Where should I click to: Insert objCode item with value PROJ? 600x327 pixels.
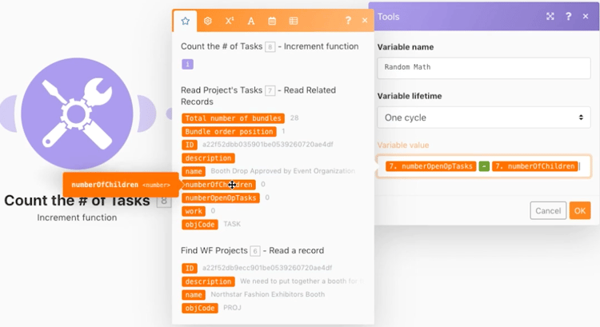click(x=200, y=309)
